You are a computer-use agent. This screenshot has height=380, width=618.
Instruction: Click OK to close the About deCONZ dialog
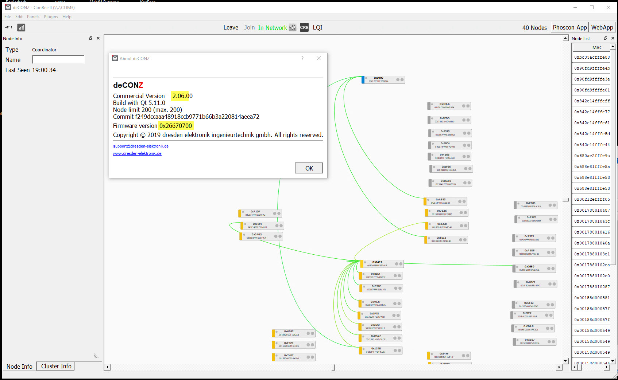[x=309, y=168]
